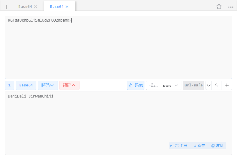Open the 解码 decode dropdown
The height and width of the screenshot is (161, 237).
pos(48,85)
